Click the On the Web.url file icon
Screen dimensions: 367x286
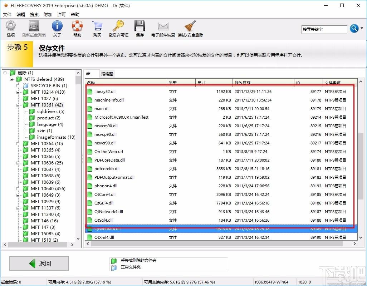[x=90, y=152]
